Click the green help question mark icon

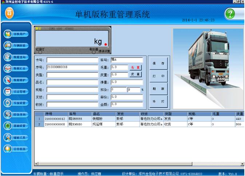click(230, 14)
